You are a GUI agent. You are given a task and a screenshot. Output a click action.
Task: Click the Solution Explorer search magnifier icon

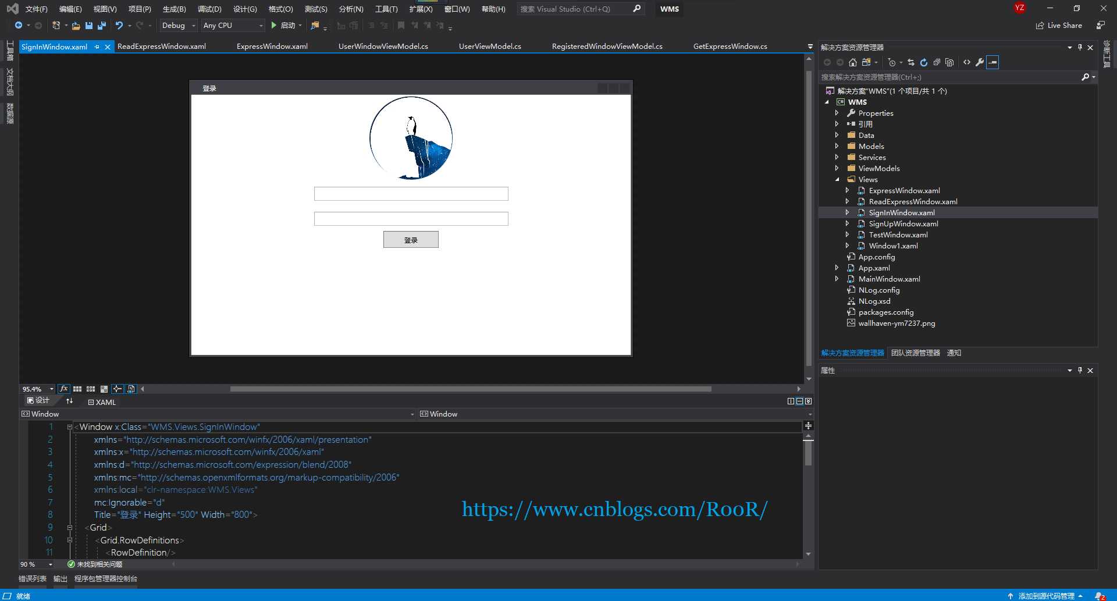pos(1085,77)
